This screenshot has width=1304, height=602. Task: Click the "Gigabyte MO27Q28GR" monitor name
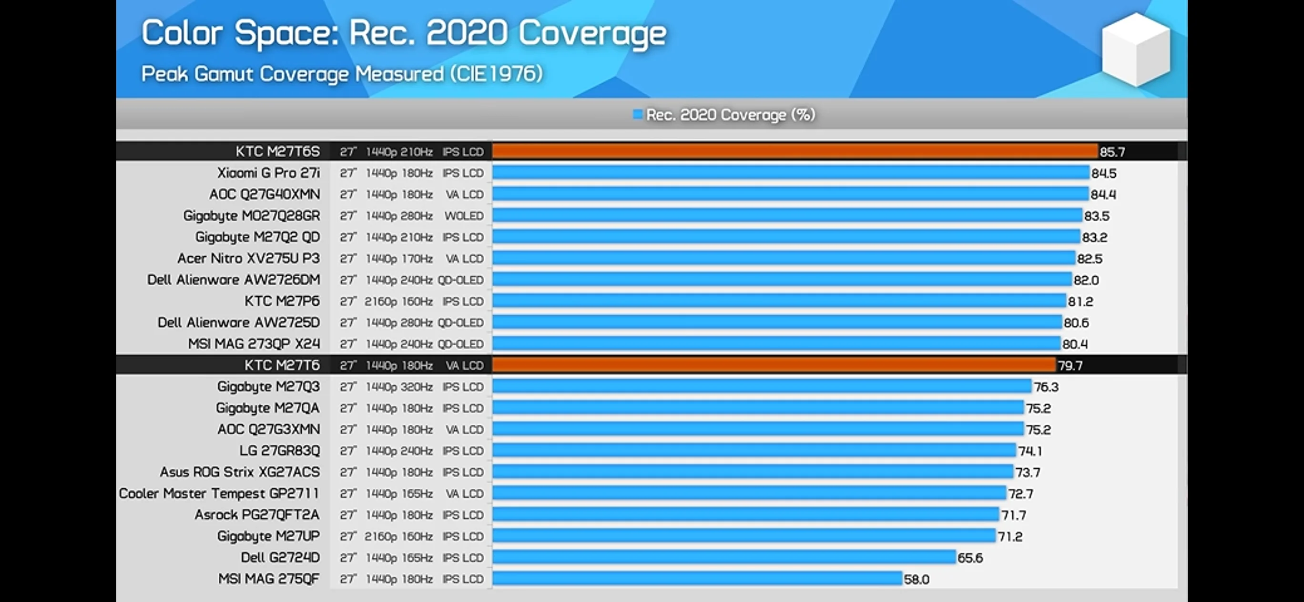point(252,216)
